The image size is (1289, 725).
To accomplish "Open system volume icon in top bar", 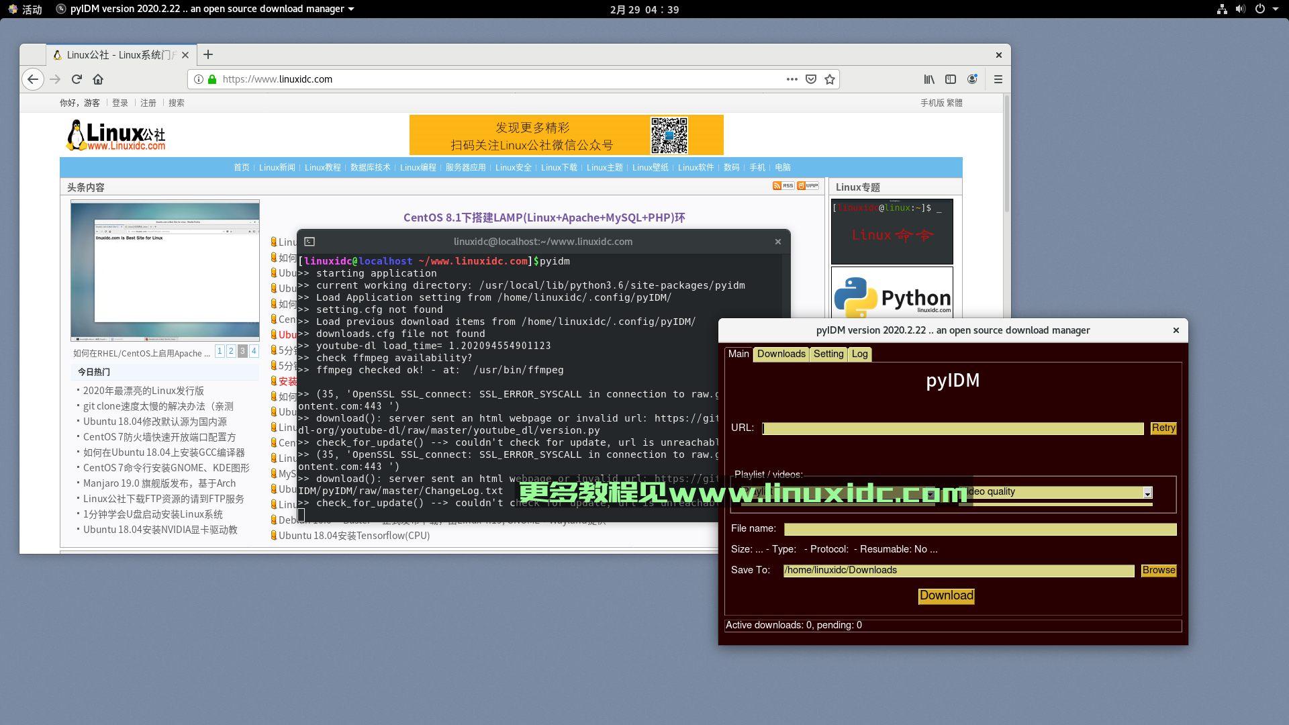I will click(x=1241, y=9).
